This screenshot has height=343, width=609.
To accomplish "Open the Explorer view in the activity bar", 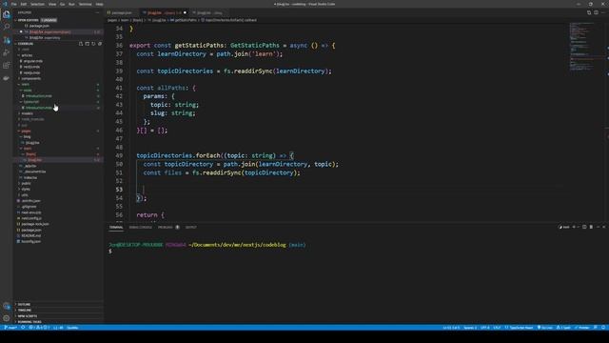I will pos(7,15).
